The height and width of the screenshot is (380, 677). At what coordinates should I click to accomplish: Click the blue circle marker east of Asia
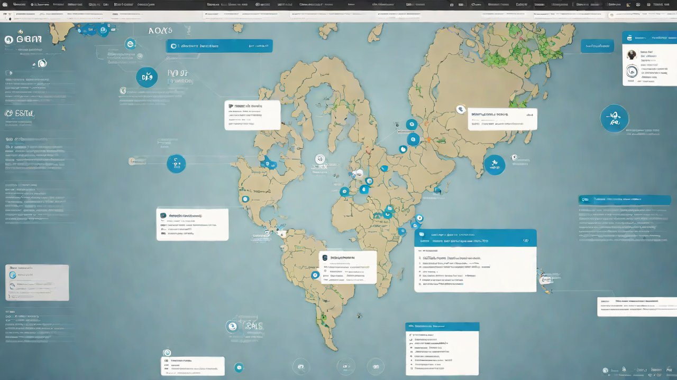[495, 165]
